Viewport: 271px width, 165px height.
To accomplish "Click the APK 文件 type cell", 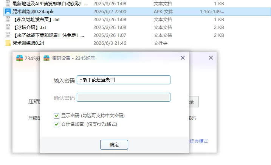I will [163, 12].
